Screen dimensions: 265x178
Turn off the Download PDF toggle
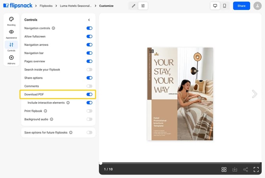coord(90,94)
